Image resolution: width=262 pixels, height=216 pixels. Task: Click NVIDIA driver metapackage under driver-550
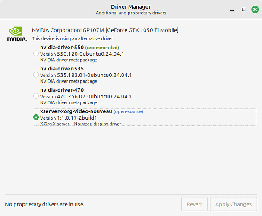pyautogui.click(x=69, y=60)
